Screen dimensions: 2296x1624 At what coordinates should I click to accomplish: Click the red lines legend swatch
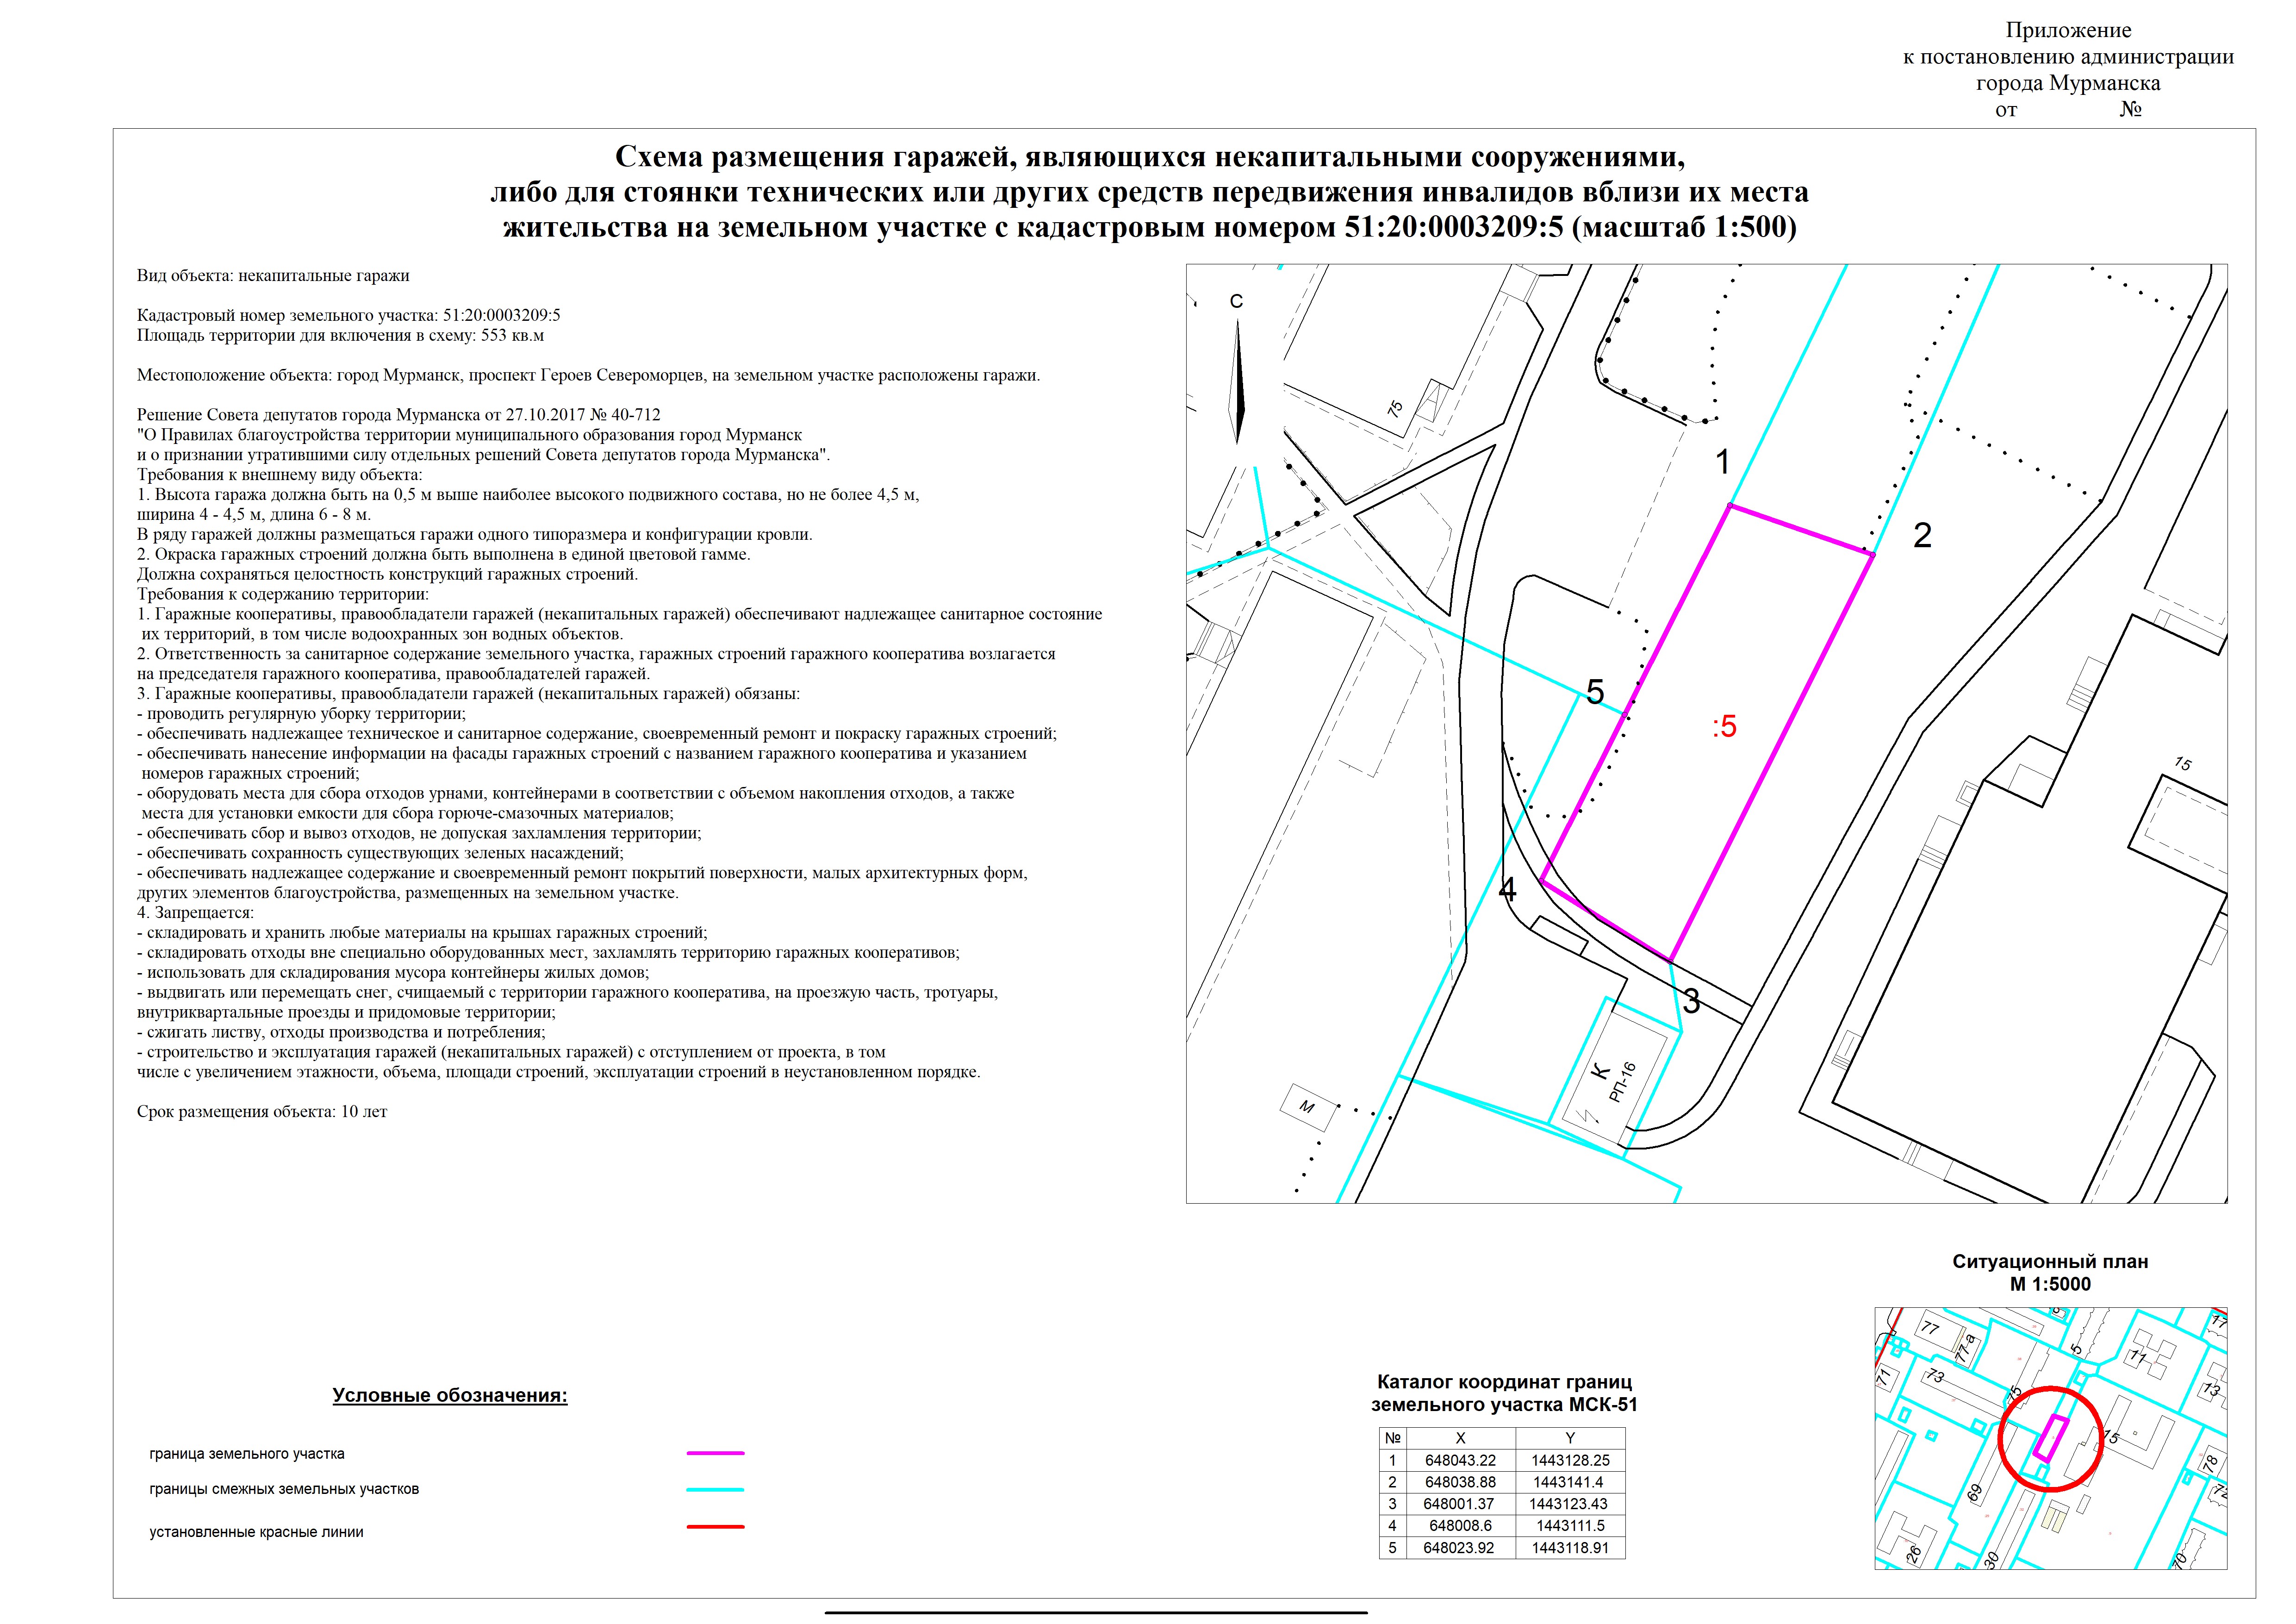[715, 1527]
